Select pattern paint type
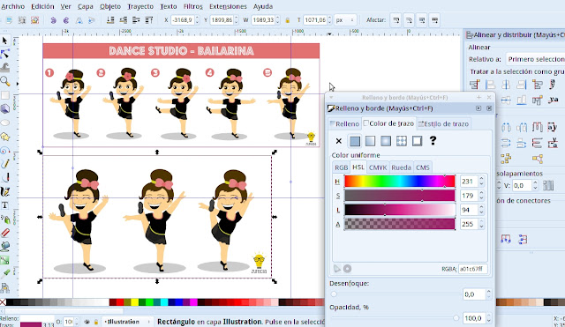Viewport: 565px width, 327px height. point(402,141)
